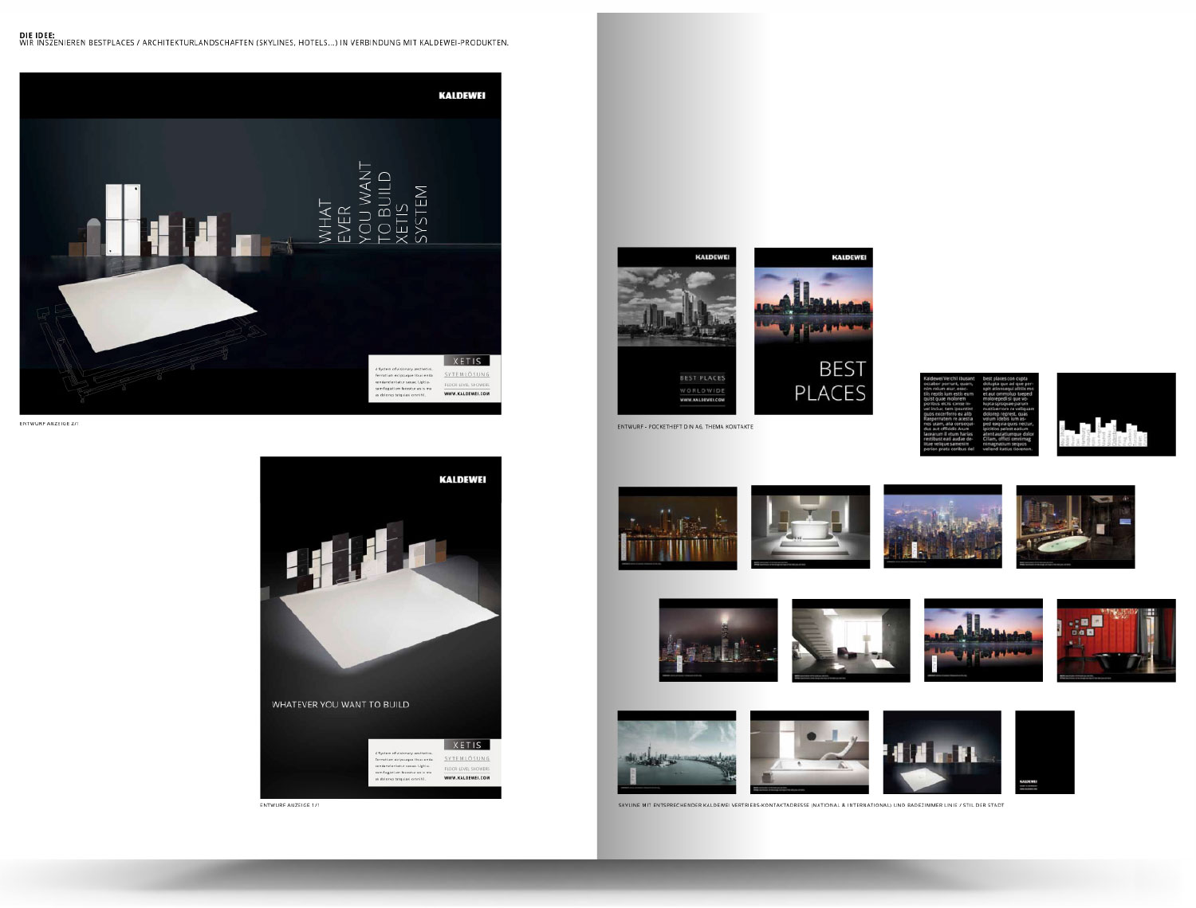
Task: Select the Xetis shower tray product thumbnail
Action: pos(942,753)
